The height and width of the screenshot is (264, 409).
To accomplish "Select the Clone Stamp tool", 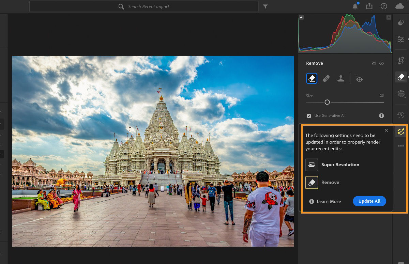I will (340, 79).
